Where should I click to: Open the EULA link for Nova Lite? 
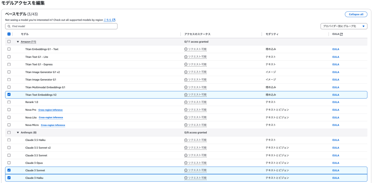[336, 117]
